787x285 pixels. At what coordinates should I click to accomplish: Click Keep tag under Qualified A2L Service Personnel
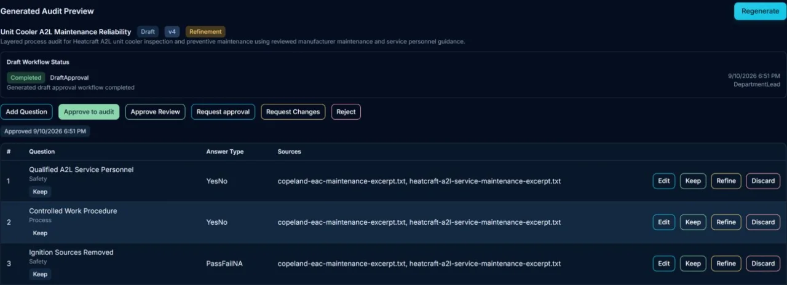40,192
